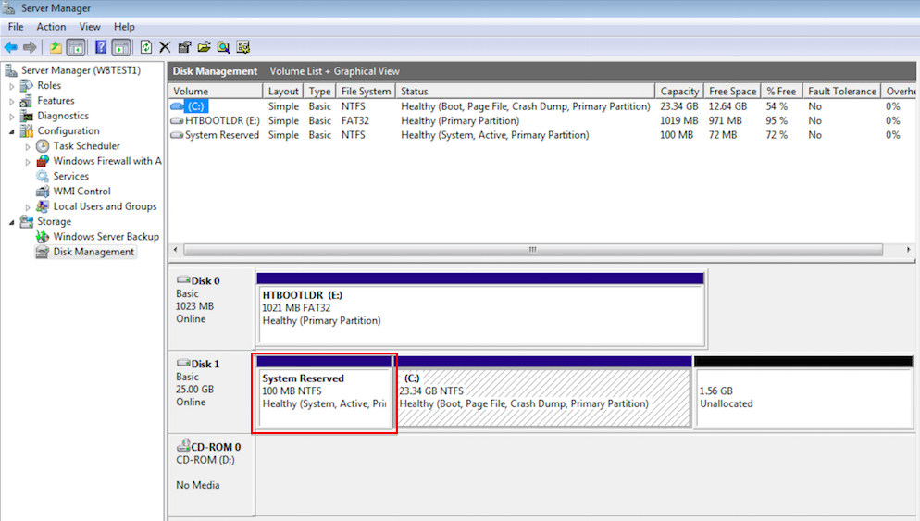Expand the Roles tree node

[x=12, y=86]
